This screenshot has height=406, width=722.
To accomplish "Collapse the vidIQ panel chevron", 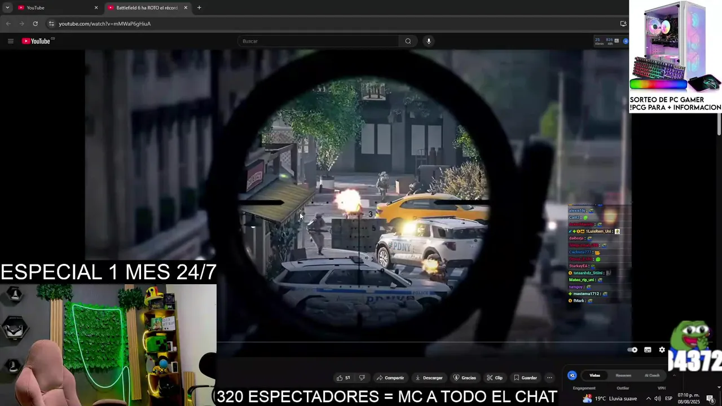I will coord(674,375).
